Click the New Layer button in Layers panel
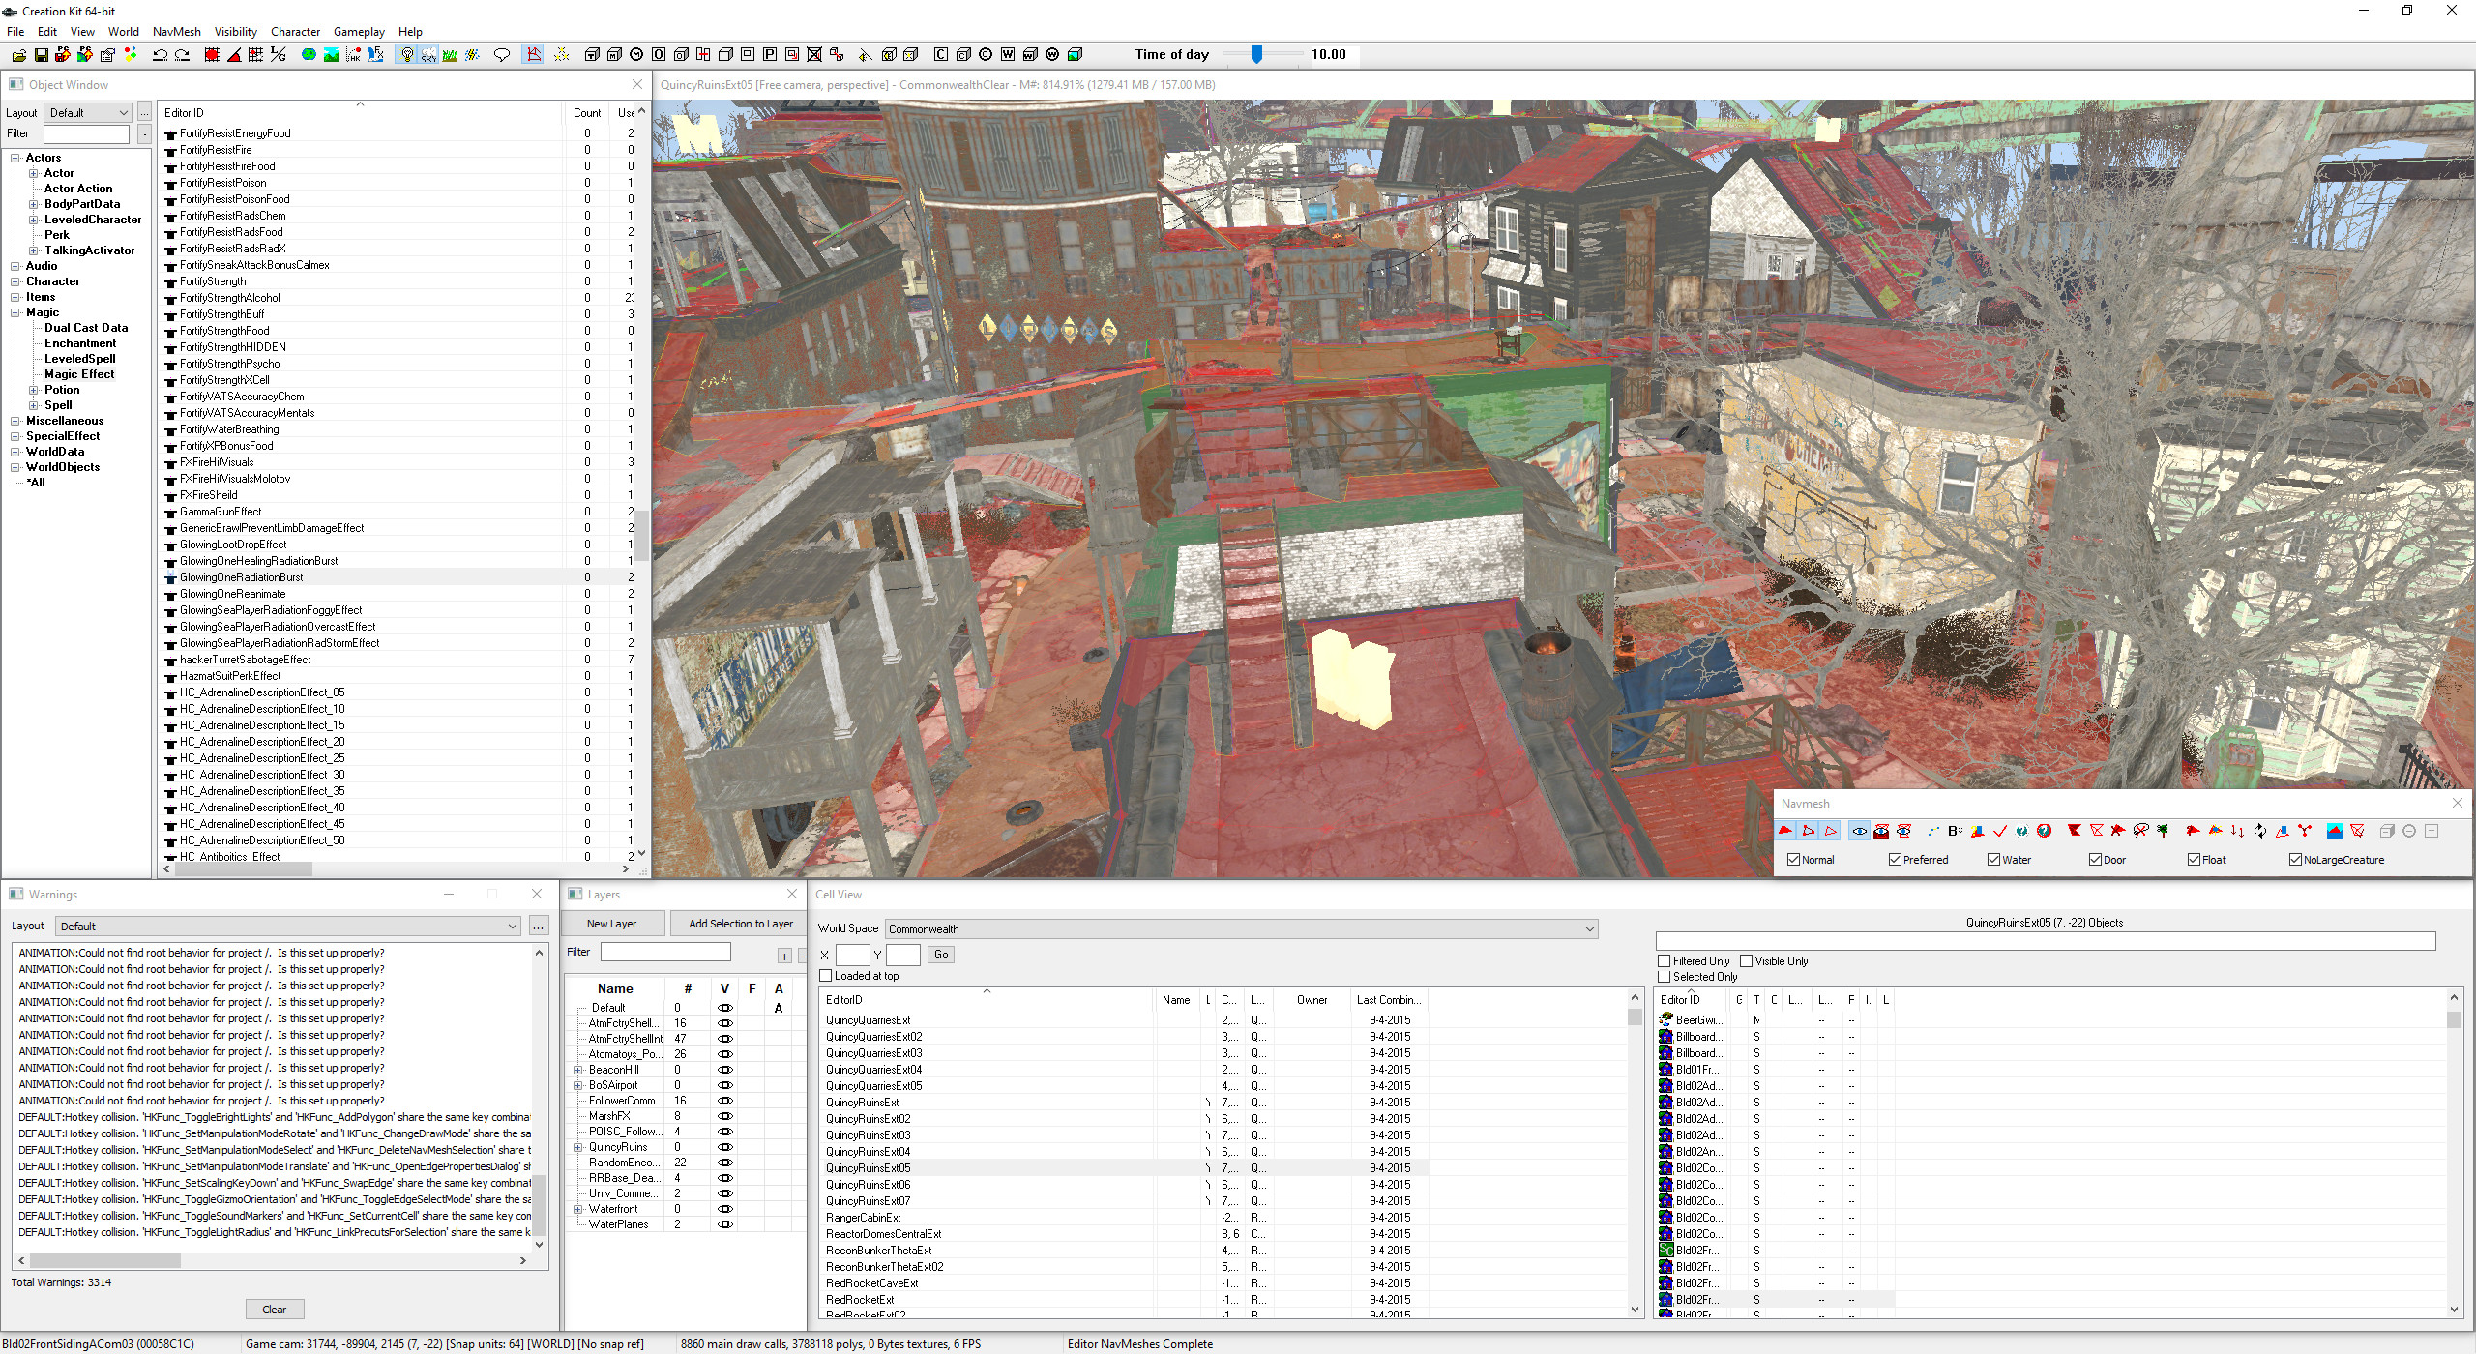The image size is (2476, 1354). pos(611,924)
